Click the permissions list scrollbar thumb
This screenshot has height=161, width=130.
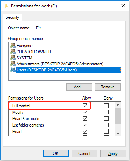[x=118, y=116]
